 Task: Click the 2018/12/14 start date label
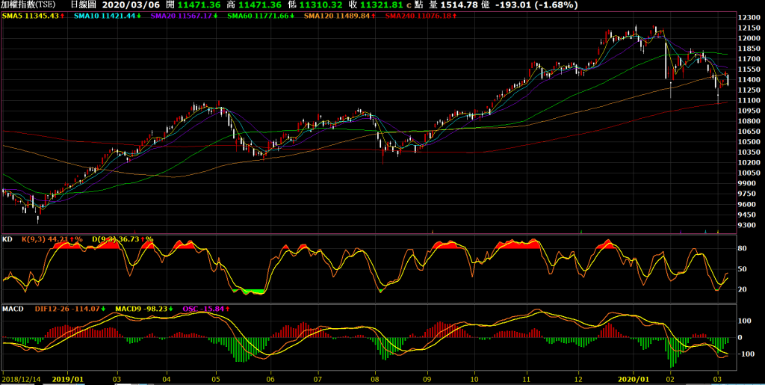pyautogui.click(x=22, y=379)
